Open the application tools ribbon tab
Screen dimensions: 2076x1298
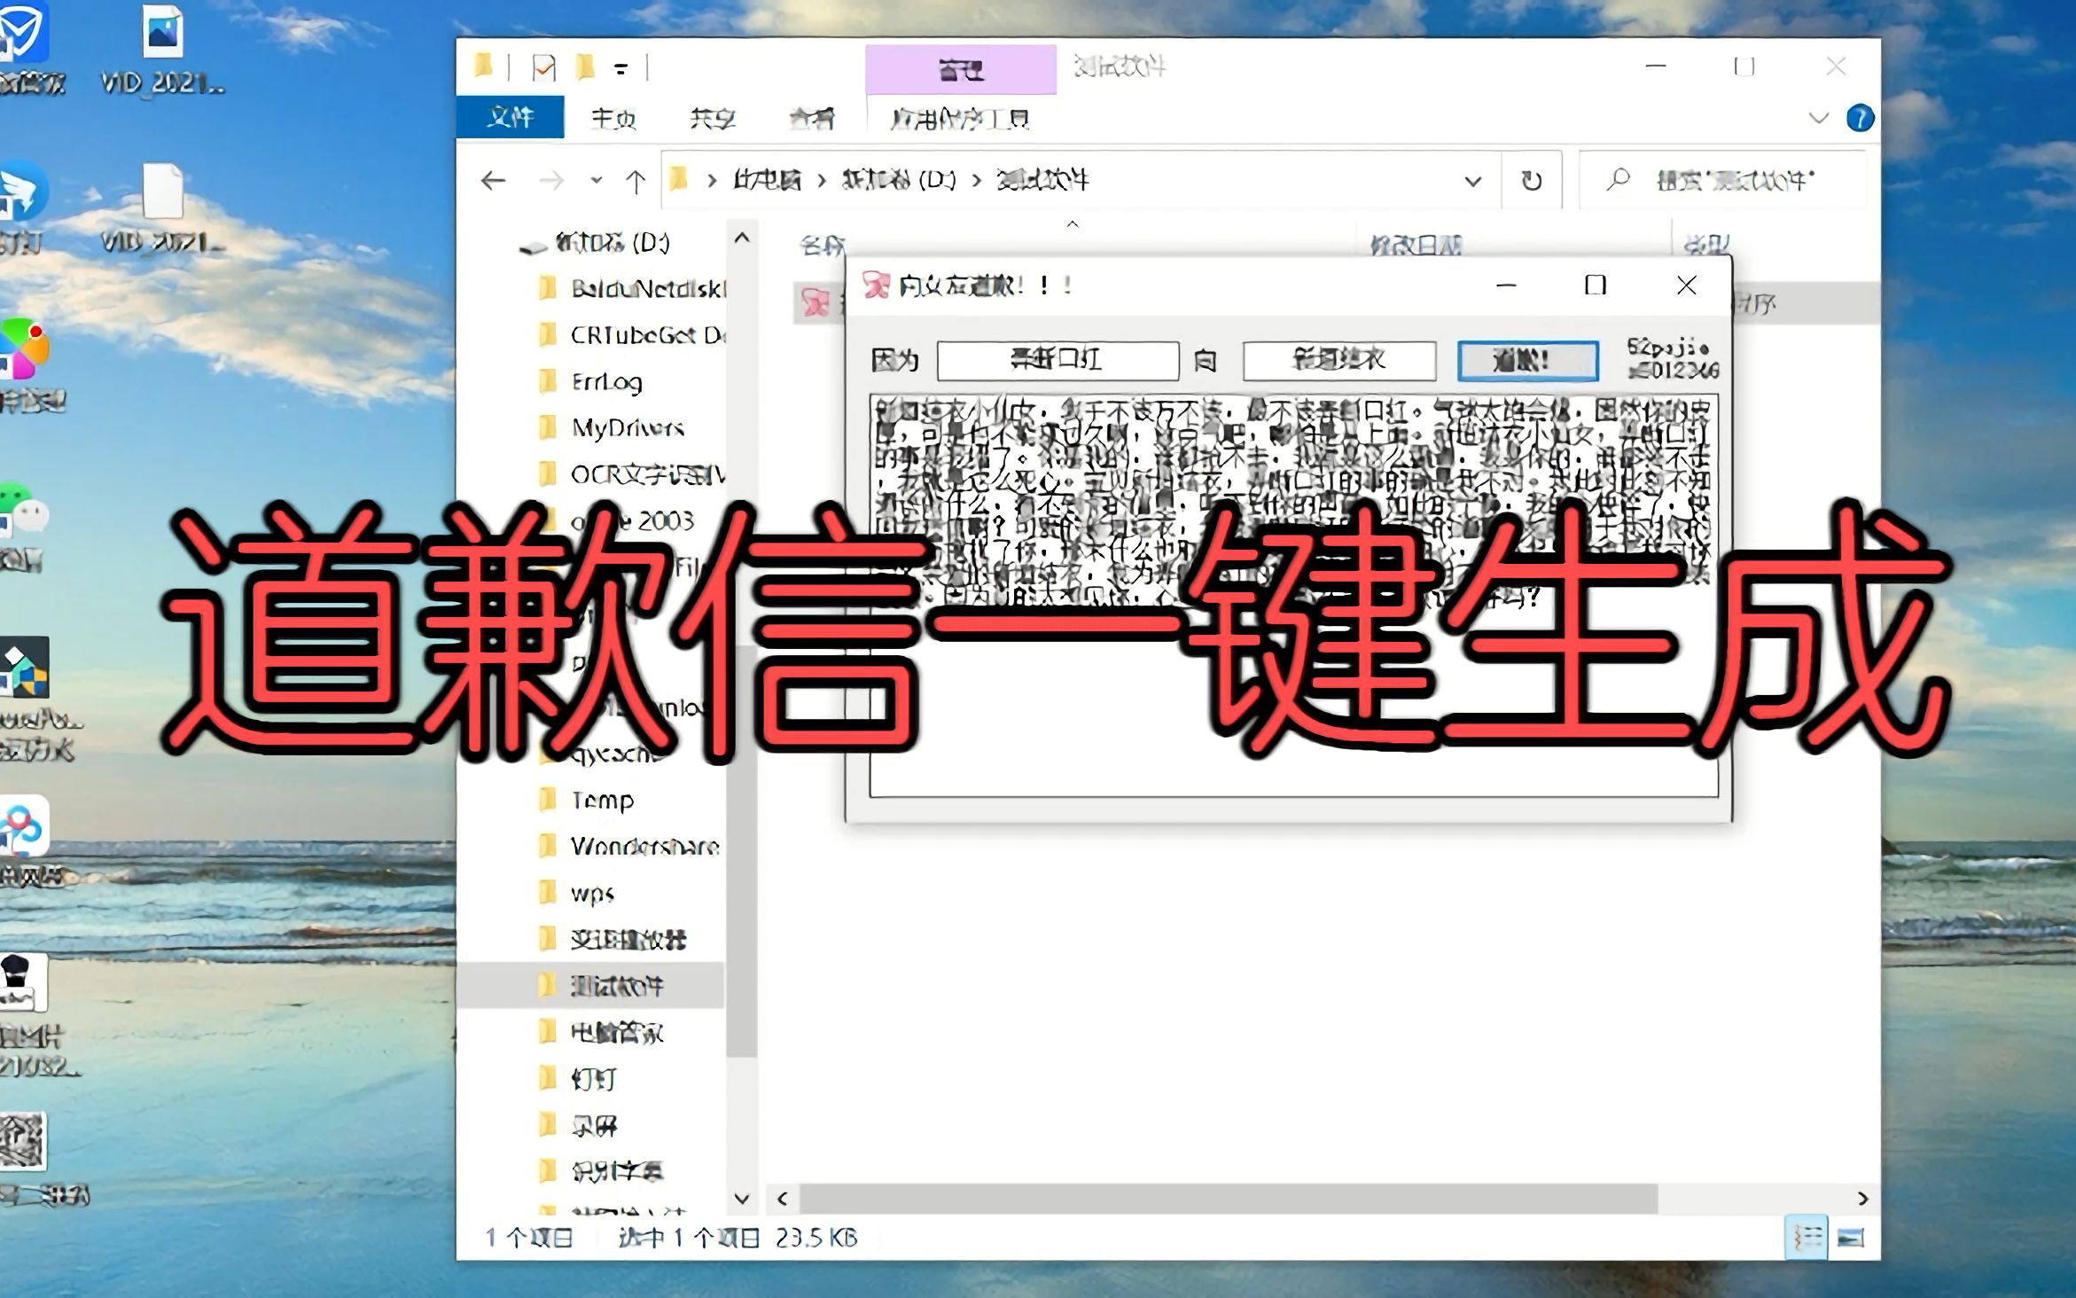(x=960, y=119)
